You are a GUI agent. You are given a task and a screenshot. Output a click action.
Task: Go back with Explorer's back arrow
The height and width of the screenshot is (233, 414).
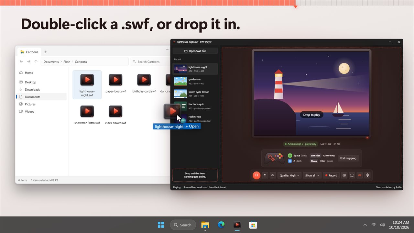pyautogui.click(x=21, y=61)
